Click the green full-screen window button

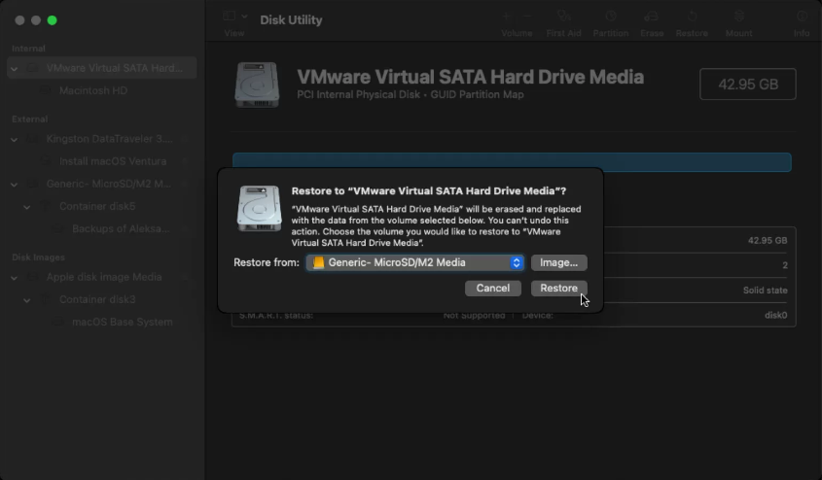click(x=52, y=20)
